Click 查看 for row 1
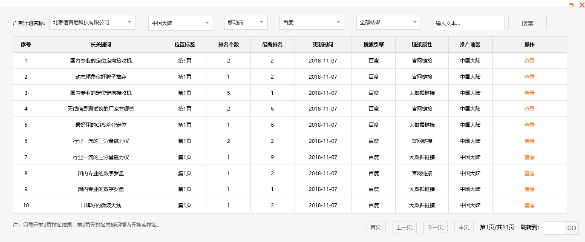The height and width of the screenshot is (242, 585). pos(530,61)
